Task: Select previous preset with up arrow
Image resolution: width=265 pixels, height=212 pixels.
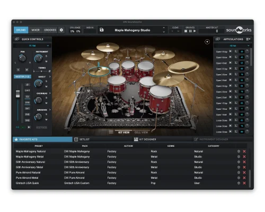Action: 164,28
